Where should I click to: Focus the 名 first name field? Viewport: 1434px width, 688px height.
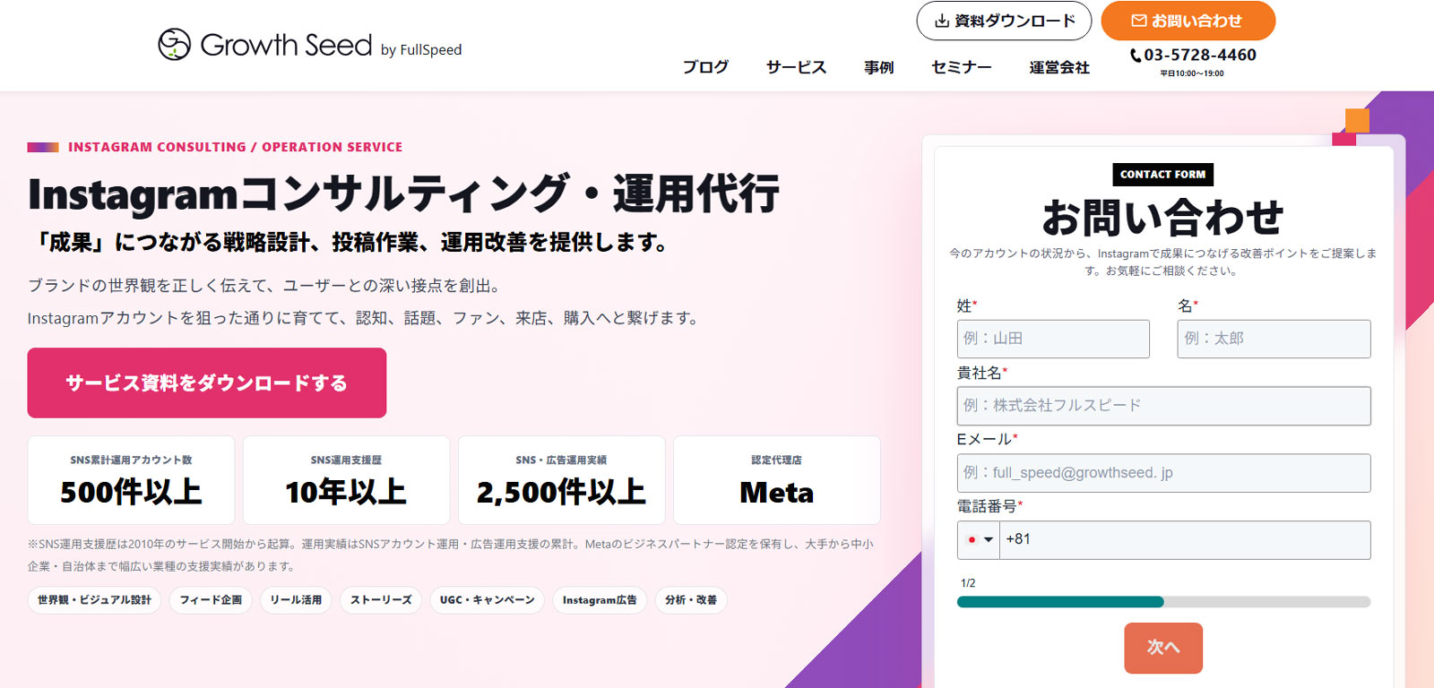point(1274,339)
